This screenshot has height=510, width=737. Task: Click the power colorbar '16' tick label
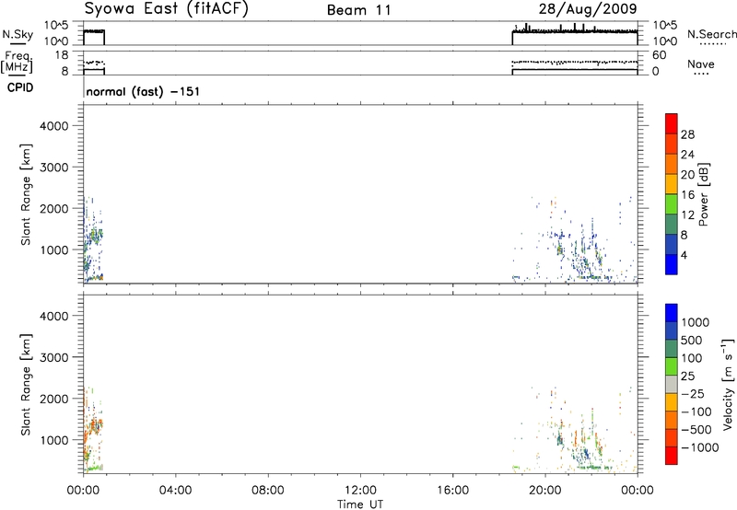point(687,195)
